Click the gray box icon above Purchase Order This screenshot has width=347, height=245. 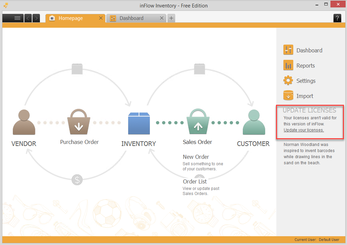77,69
